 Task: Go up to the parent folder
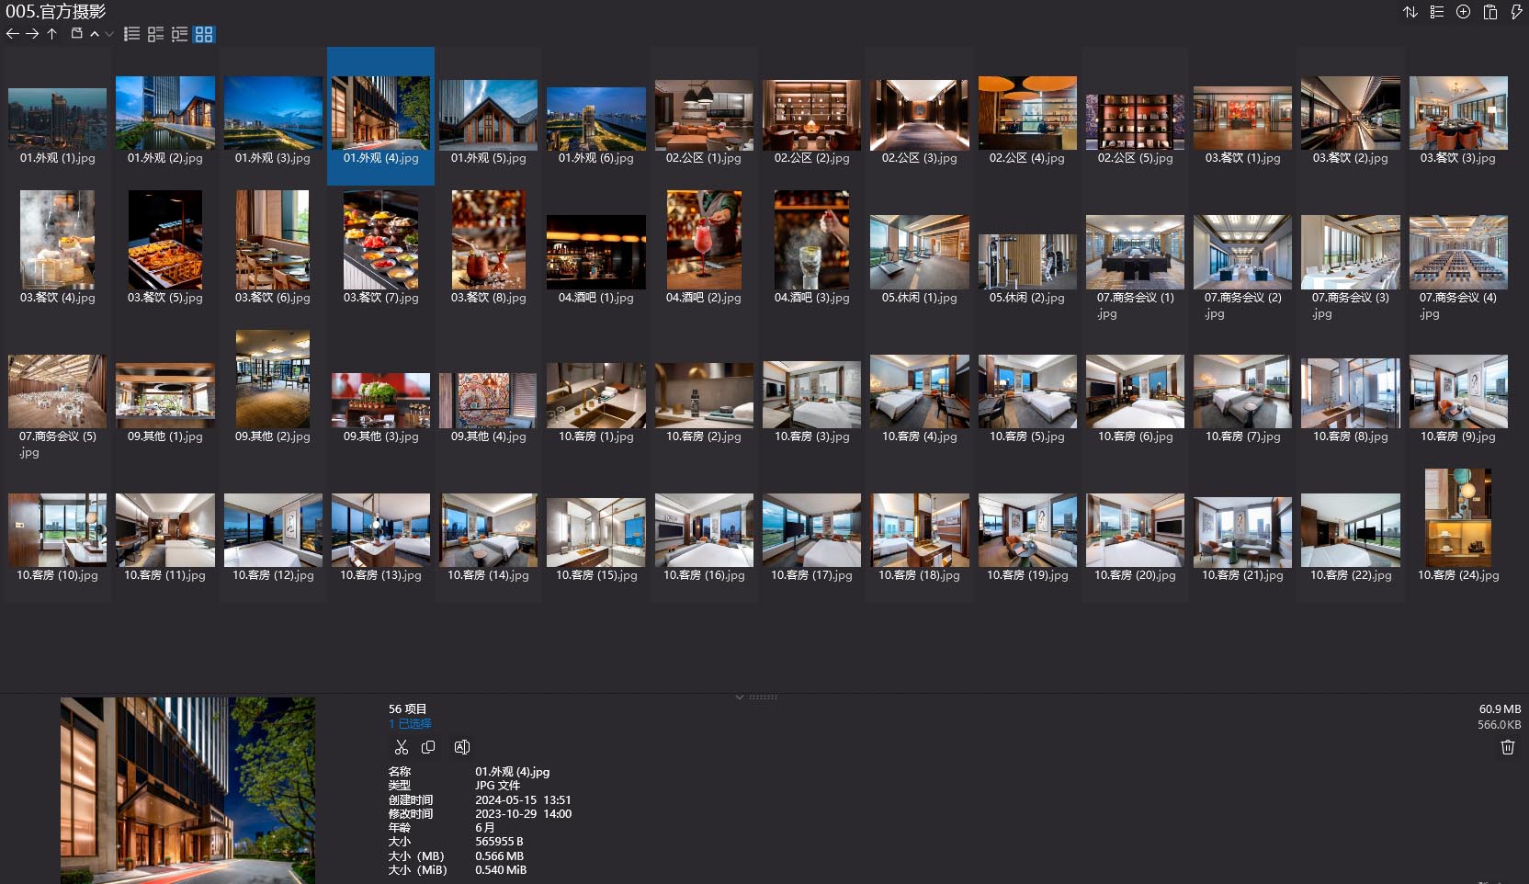tap(52, 34)
